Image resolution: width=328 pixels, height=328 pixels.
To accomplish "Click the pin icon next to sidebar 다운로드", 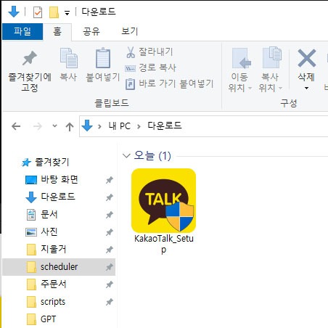I will (110, 197).
